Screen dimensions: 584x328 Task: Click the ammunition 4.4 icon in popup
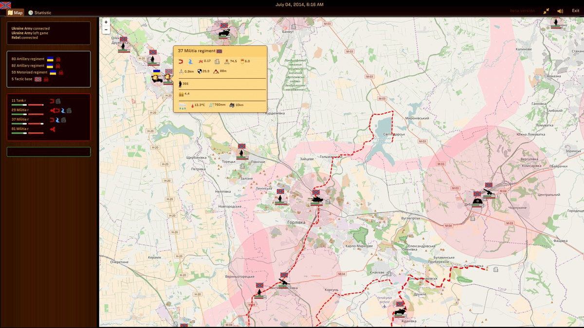click(x=181, y=94)
